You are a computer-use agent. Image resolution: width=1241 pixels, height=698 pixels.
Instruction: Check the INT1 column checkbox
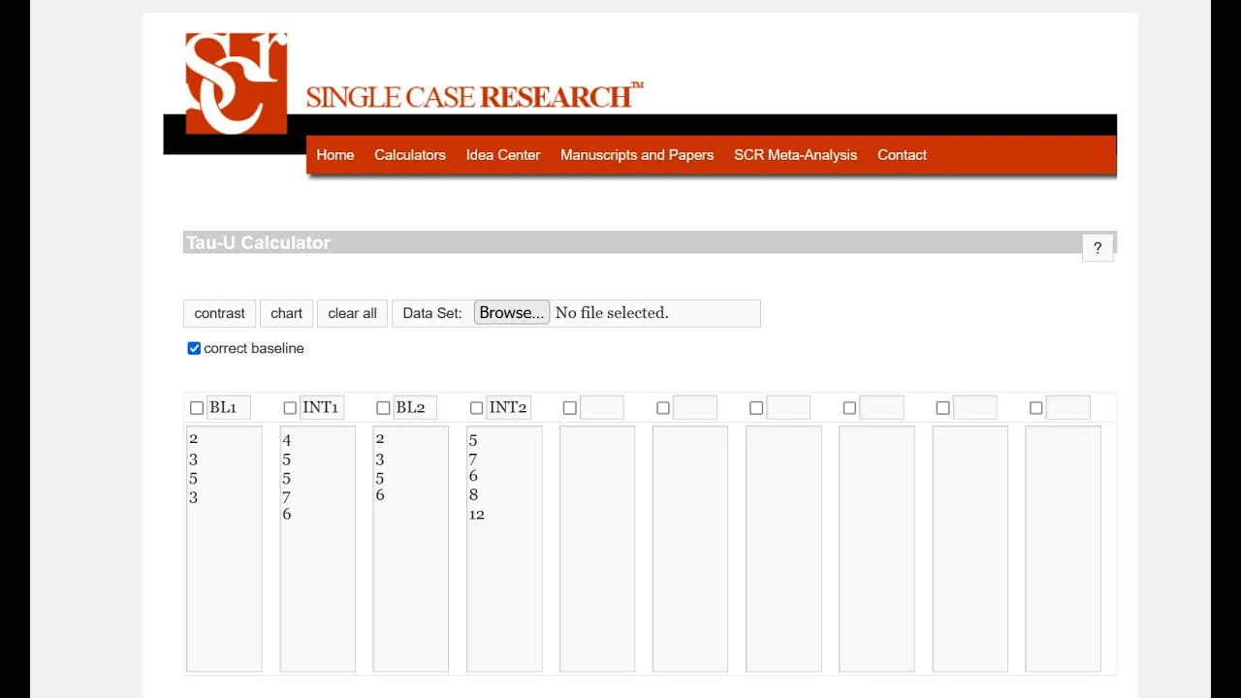(x=290, y=408)
